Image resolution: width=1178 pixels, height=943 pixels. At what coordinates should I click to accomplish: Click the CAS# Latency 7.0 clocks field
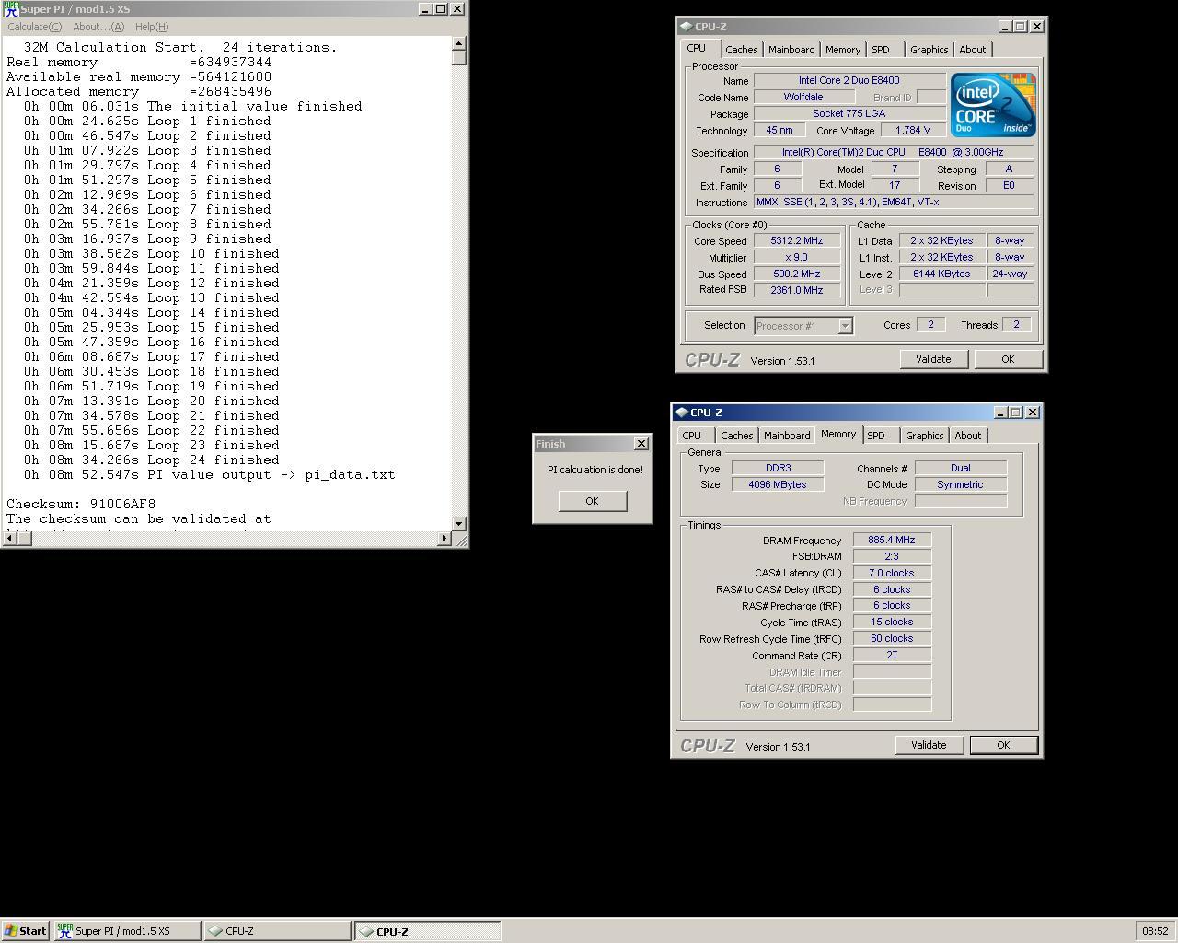click(892, 573)
